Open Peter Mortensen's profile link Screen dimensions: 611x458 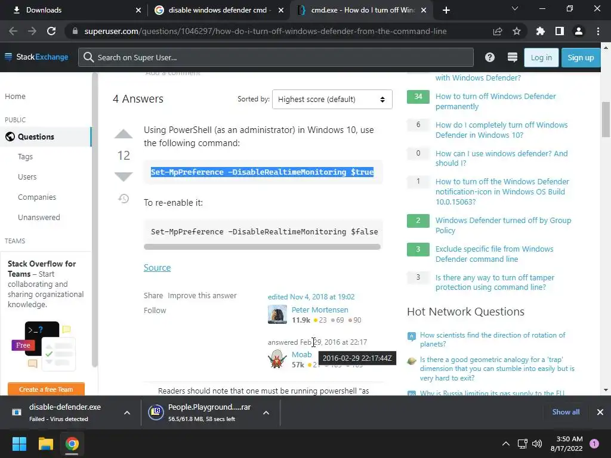[320, 310]
